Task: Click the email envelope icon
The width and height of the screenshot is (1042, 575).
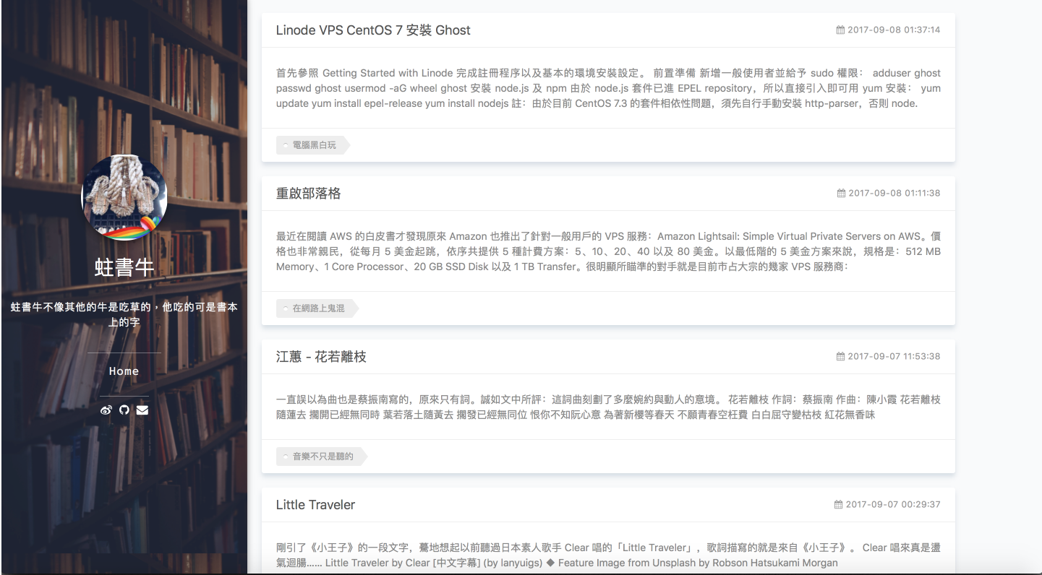Action: tap(142, 410)
